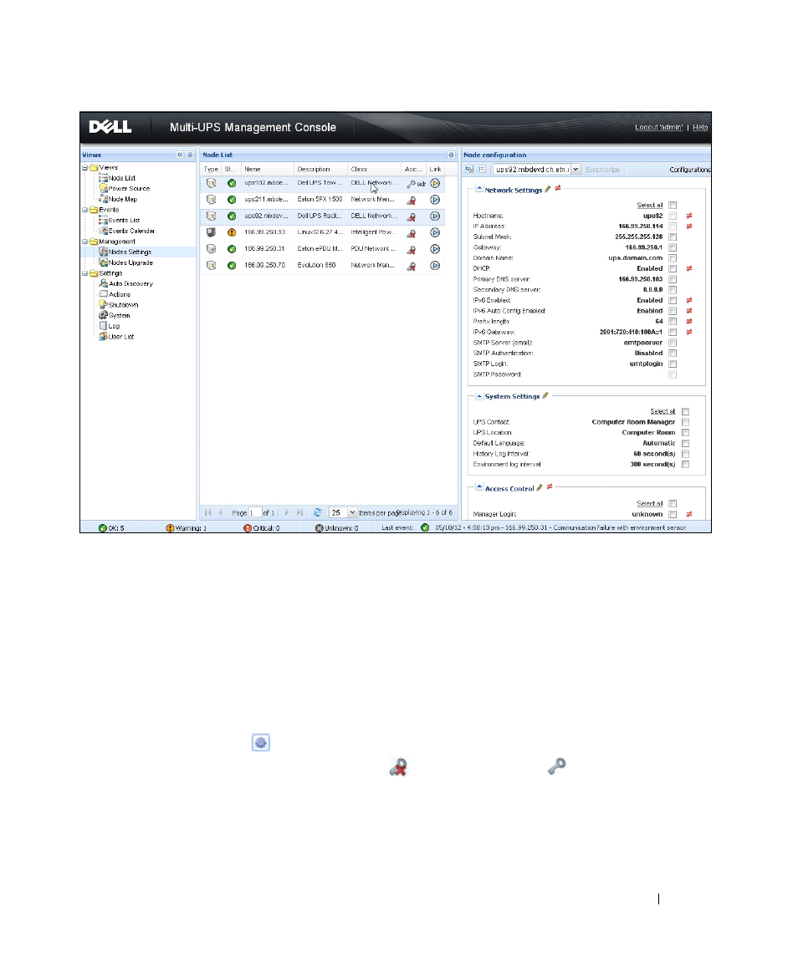Click the Synchronize button

[602, 170]
